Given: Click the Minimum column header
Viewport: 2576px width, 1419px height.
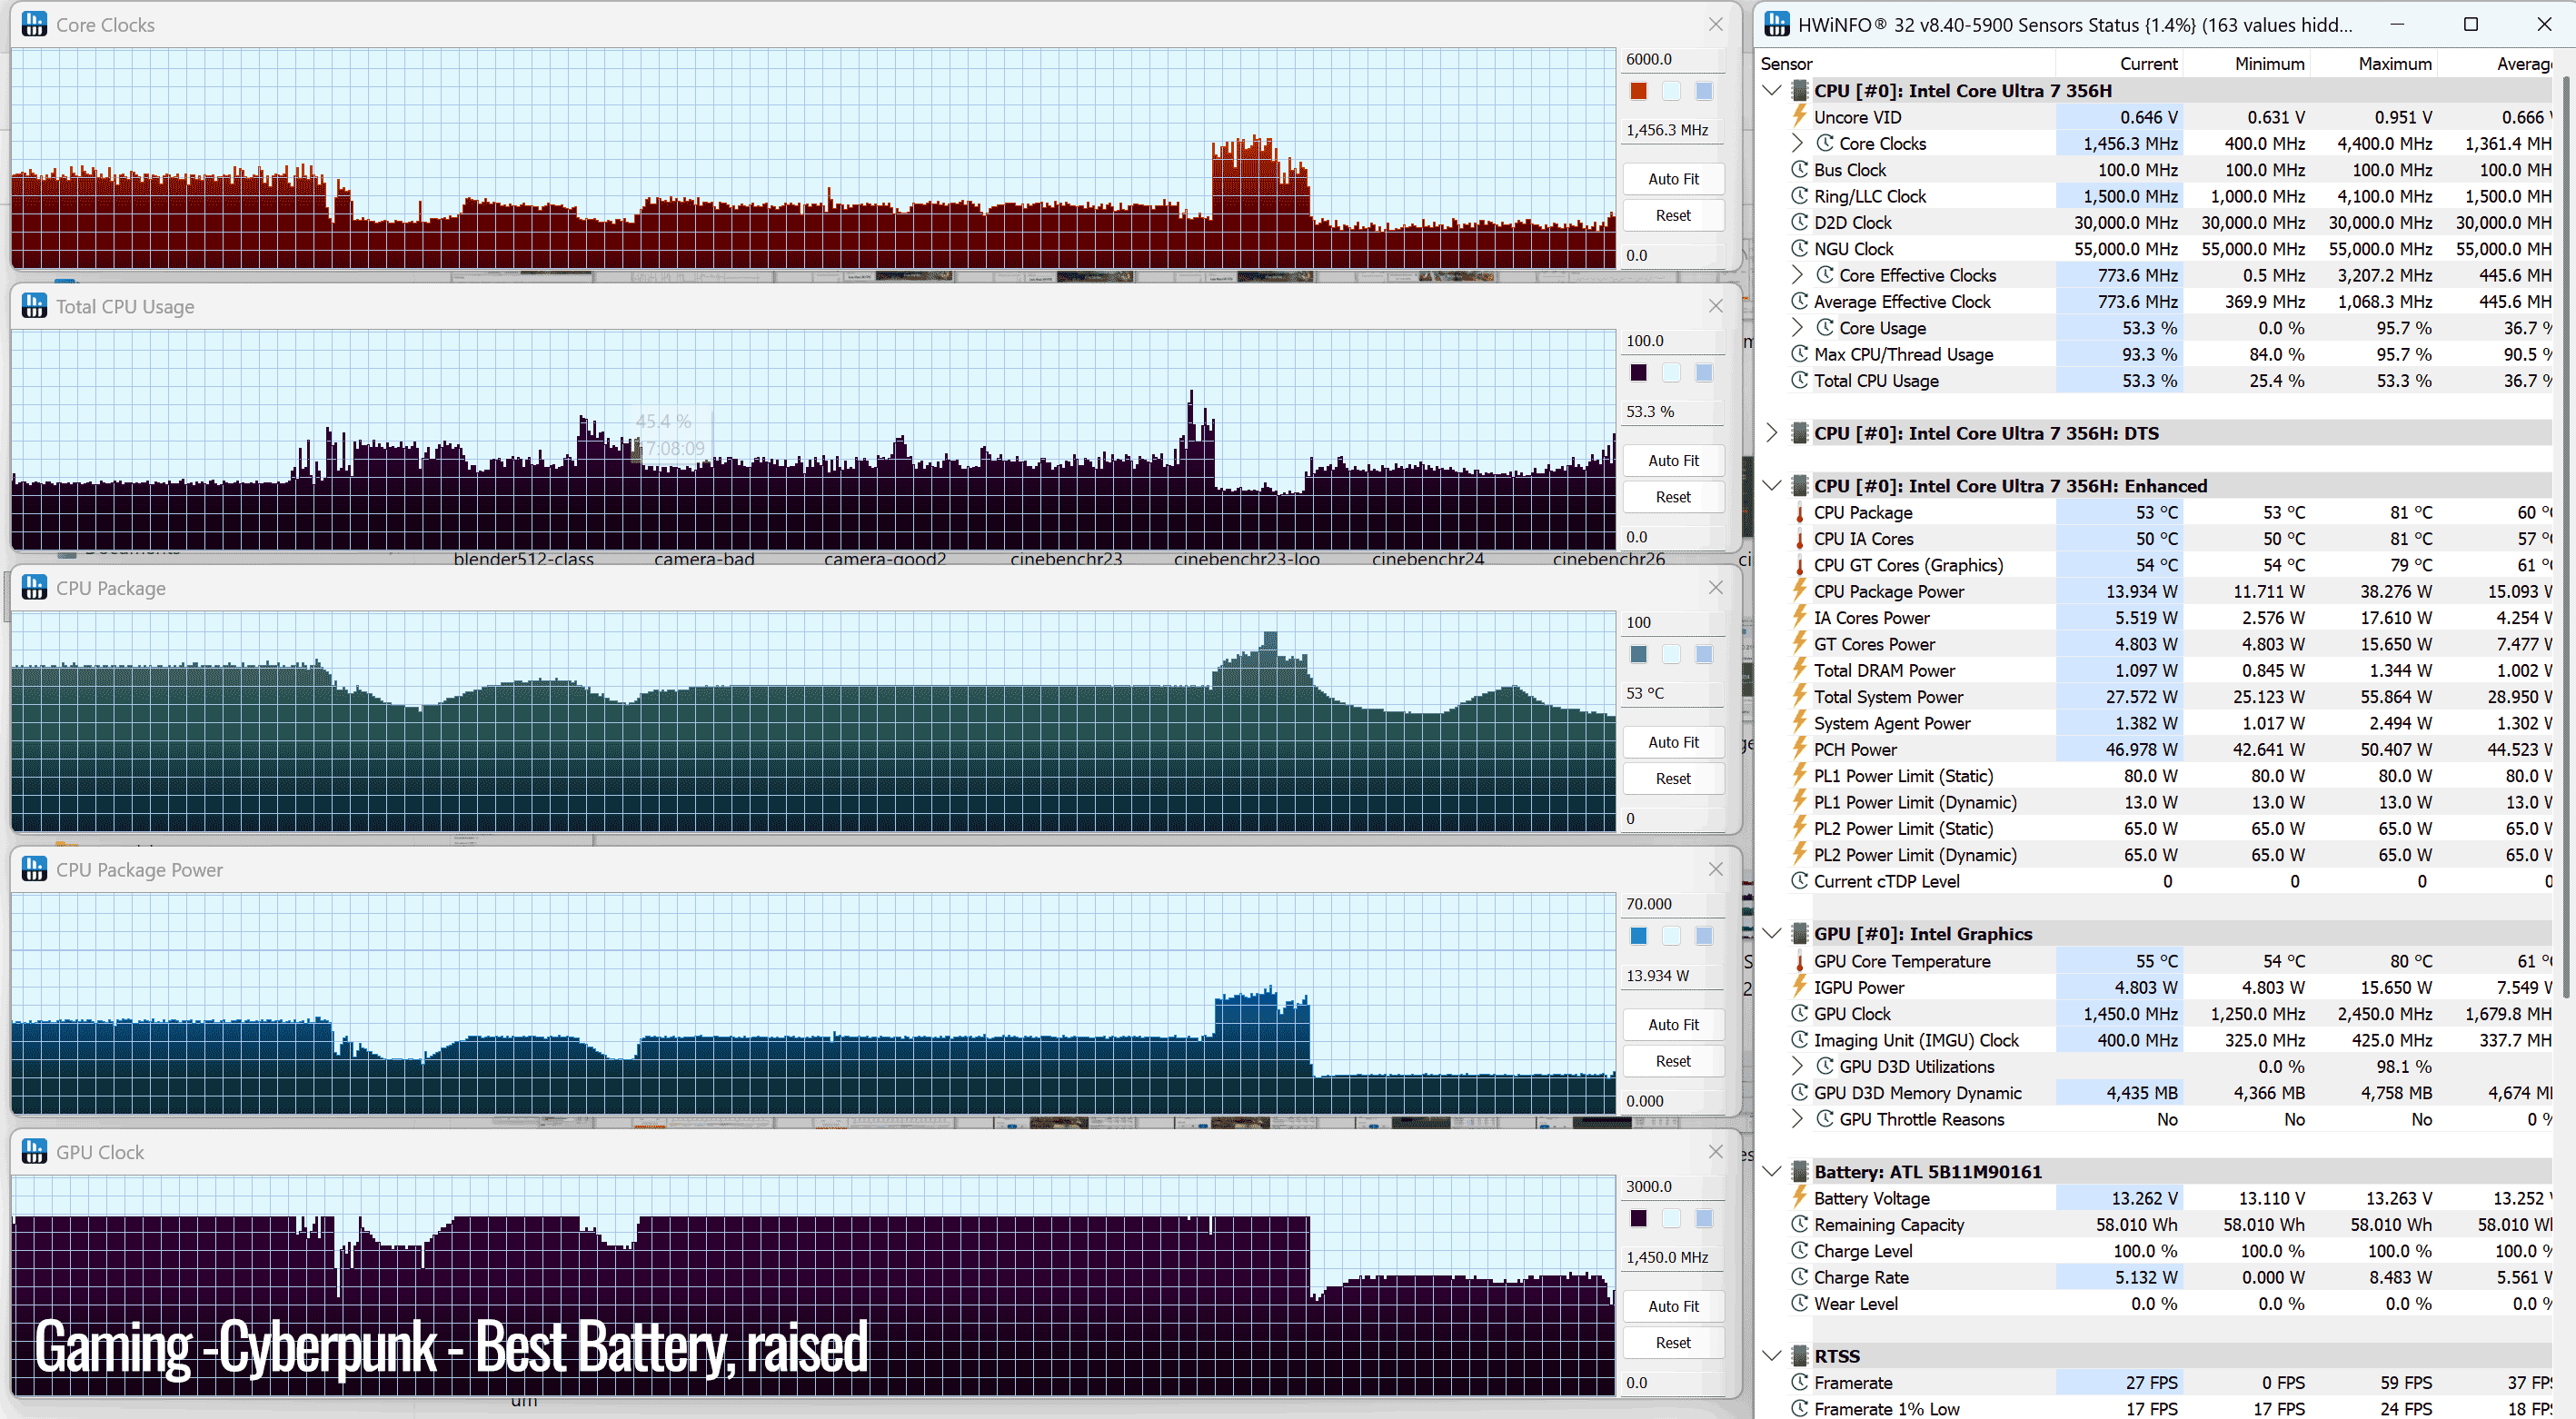Looking at the screenshot, I should [x=2246, y=63].
